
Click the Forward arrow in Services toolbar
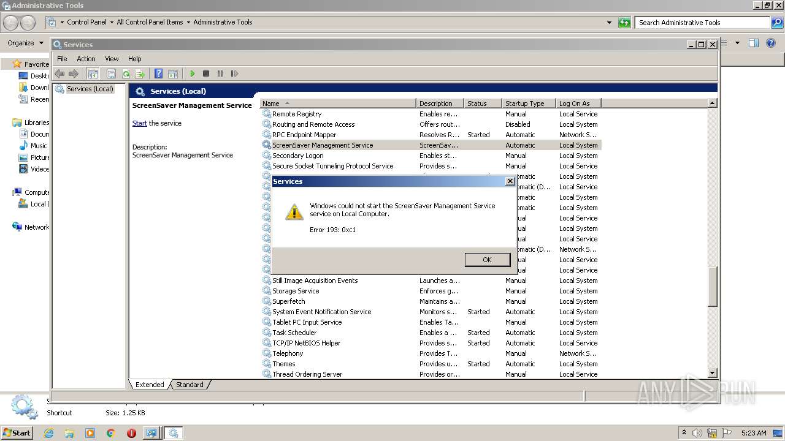click(x=74, y=73)
